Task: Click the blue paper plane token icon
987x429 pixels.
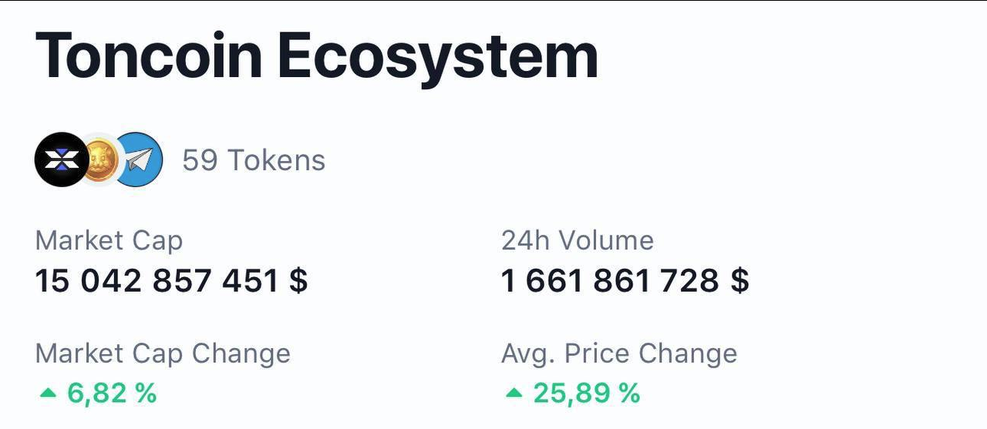Action: [138, 159]
